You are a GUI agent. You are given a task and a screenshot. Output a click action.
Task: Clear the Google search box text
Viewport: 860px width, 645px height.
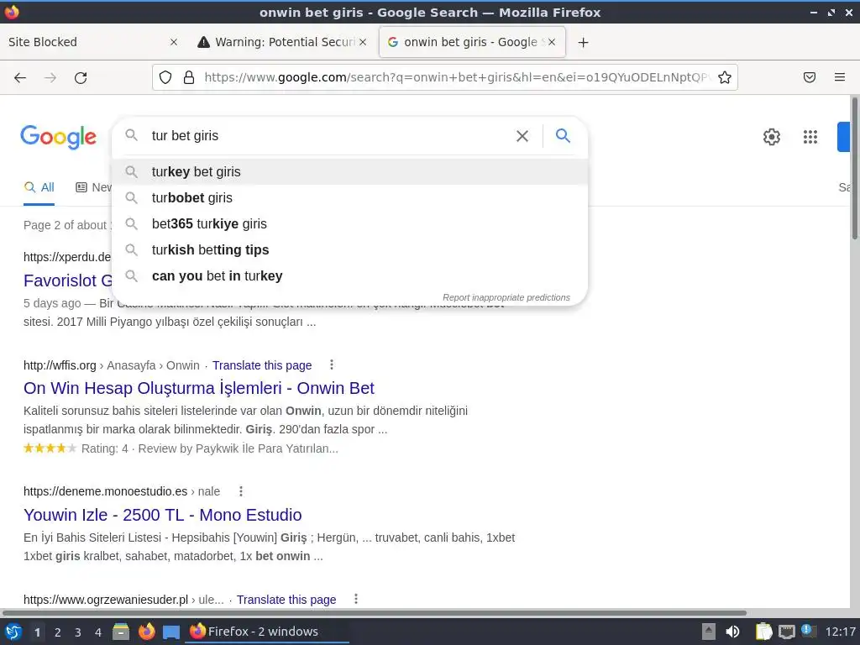coord(522,136)
